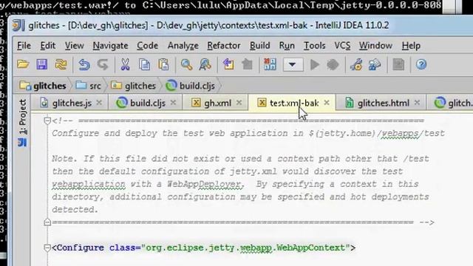Collapse the Configure element fold marker
Screen dimensions: 473x266
47,248
